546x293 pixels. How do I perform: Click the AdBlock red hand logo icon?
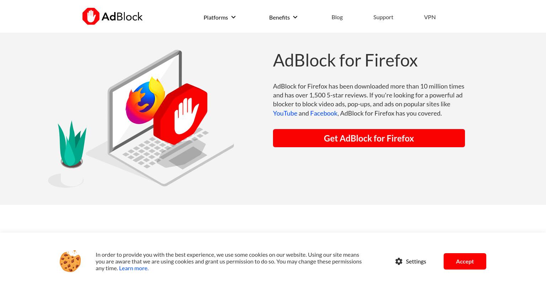pyautogui.click(x=91, y=16)
